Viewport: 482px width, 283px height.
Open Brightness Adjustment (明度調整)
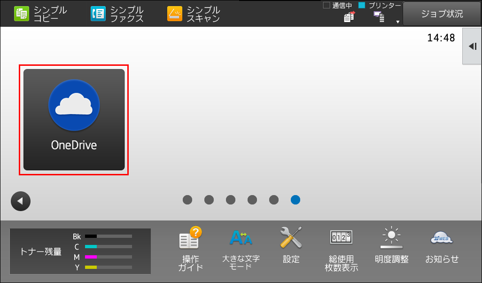(x=391, y=245)
